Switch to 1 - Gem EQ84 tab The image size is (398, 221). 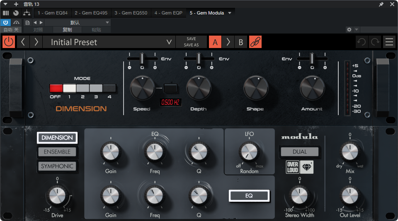pyautogui.click(x=53, y=13)
